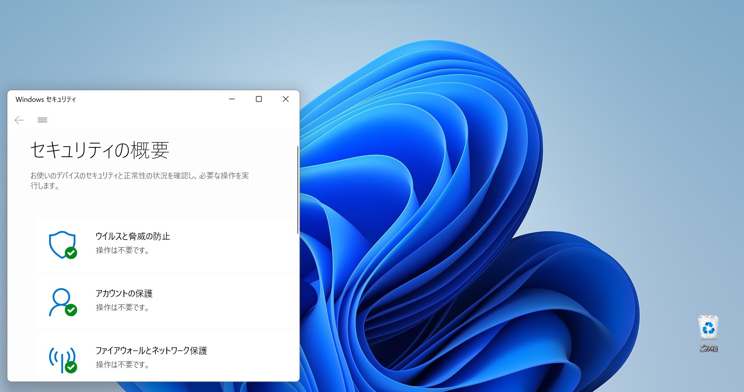Click the セキュリティの概要 heading
The image size is (744, 392).
pos(100,150)
